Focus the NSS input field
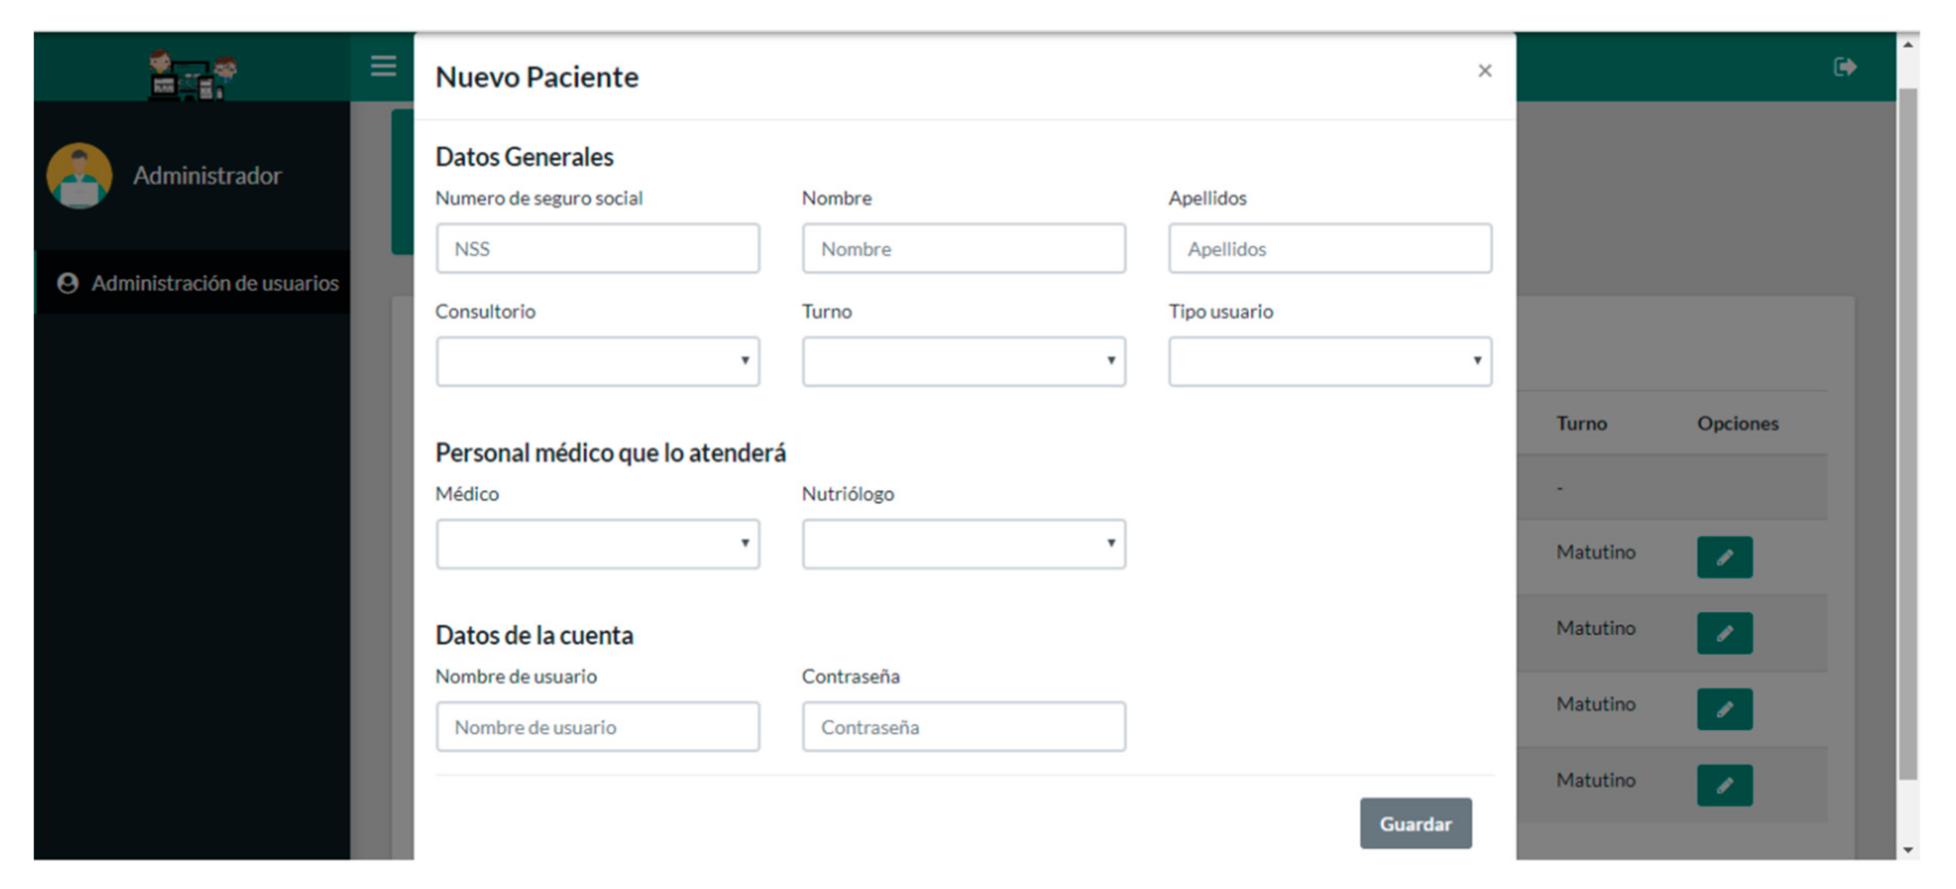1956x889 pixels. pyautogui.click(x=598, y=249)
